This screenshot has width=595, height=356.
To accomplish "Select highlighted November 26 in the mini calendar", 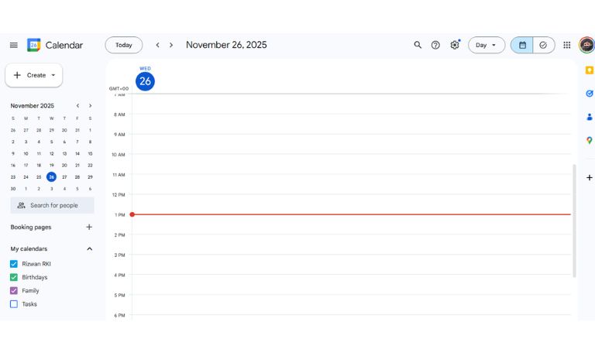I will coord(52,177).
